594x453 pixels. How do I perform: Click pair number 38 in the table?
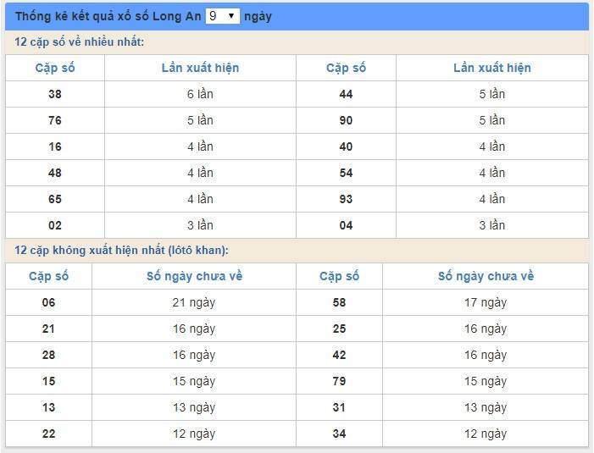[55, 94]
